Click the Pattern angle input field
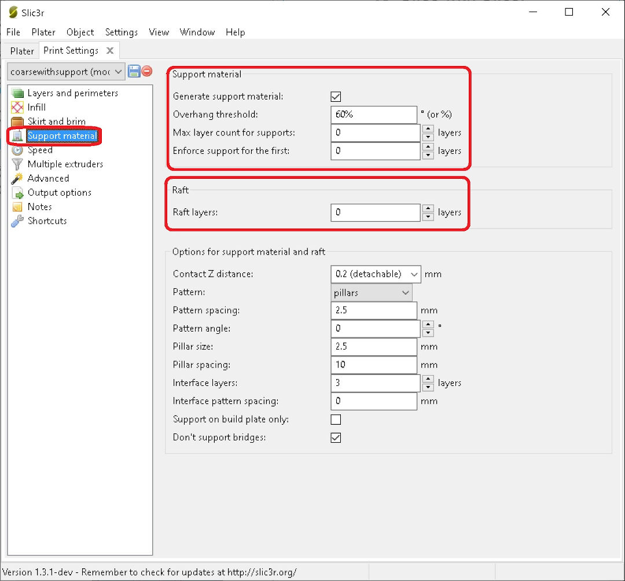This screenshot has height=581, width=625. tap(376, 329)
